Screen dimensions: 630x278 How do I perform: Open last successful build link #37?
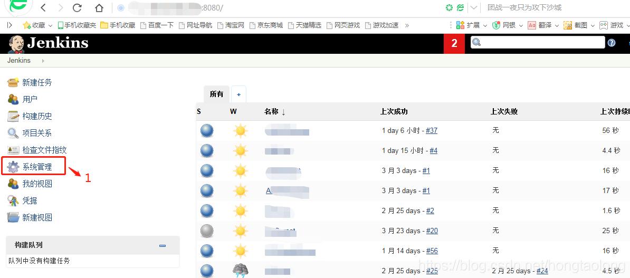point(432,130)
